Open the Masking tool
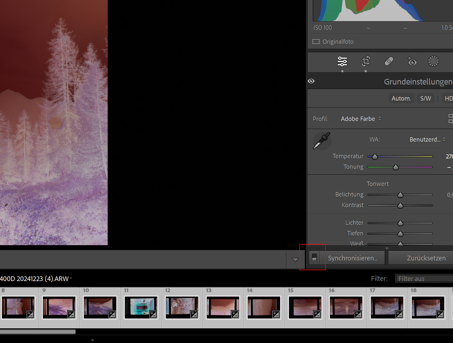Image resolution: width=453 pixels, height=343 pixels. point(433,61)
